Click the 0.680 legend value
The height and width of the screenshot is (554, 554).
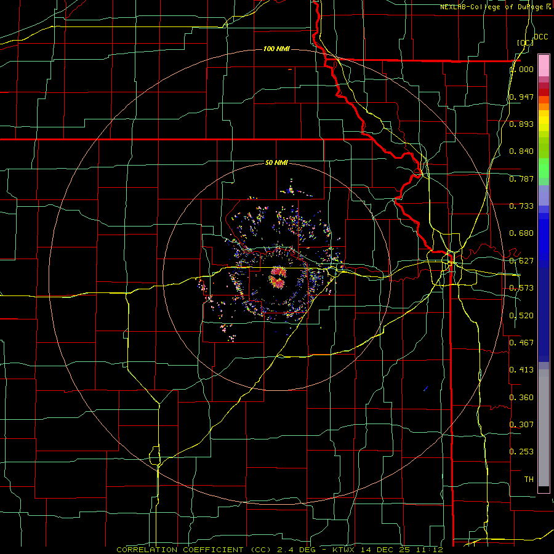click(521, 233)
